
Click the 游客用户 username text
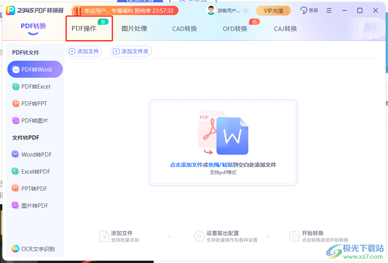click(x=229, y=10)
